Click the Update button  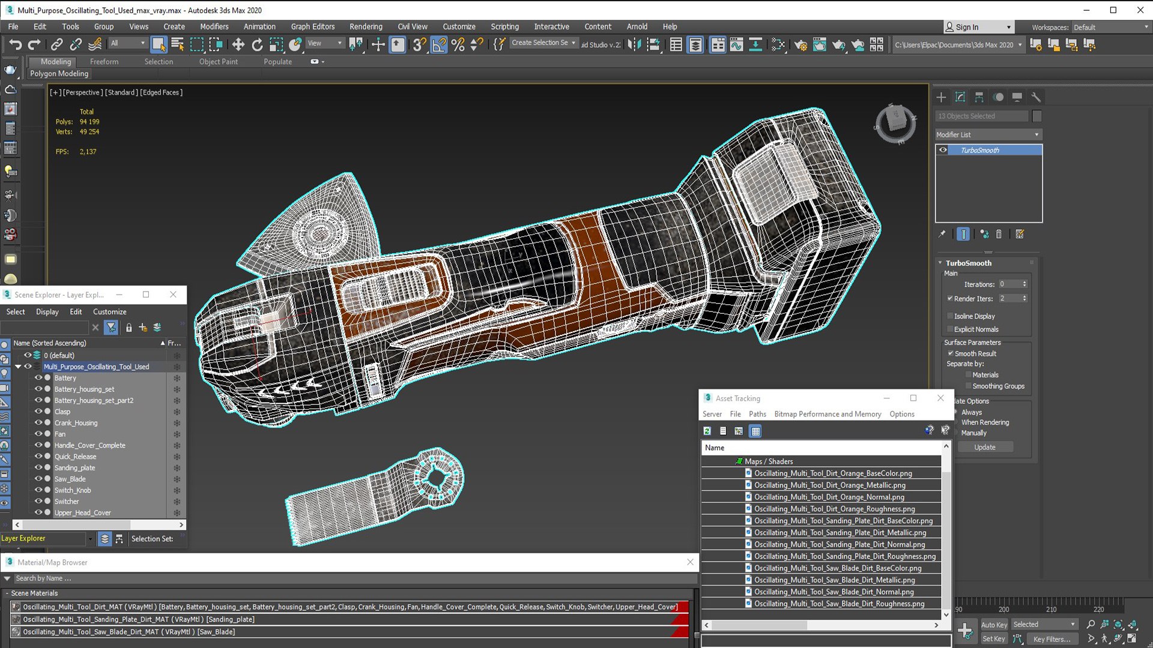(985, 447)
